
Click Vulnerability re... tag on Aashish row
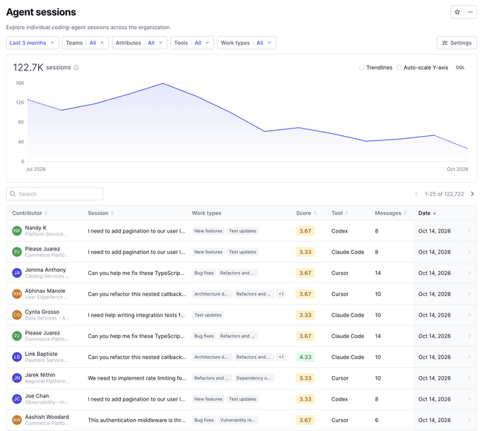[238, 420]
